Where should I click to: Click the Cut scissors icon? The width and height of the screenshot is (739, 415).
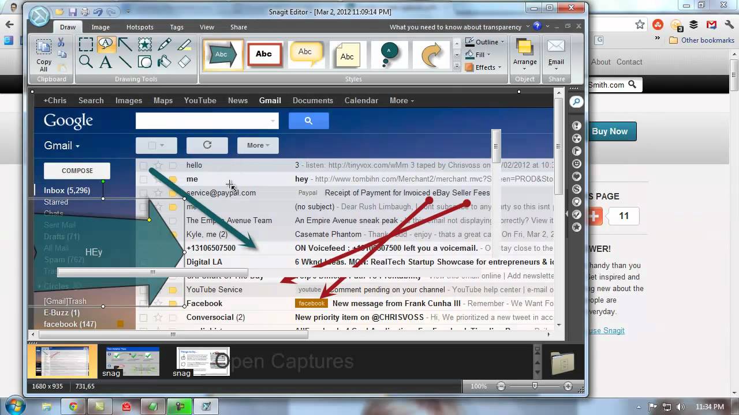[x=61, y=43]
